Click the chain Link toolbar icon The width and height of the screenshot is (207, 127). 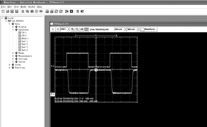click(41, 11)
